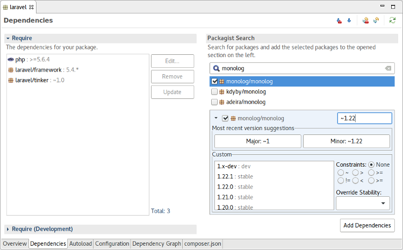The image size is (403, 250).
Task: Toggle the monolog/monolog details checkbox
Action: (225, 118)
